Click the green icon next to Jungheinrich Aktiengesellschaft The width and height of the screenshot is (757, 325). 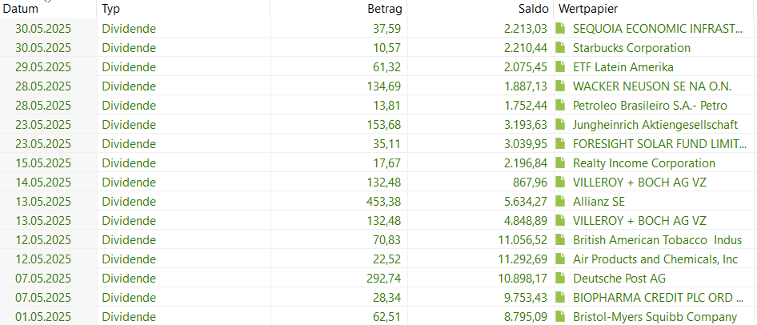pyautogui.click(x=561, y=125)
